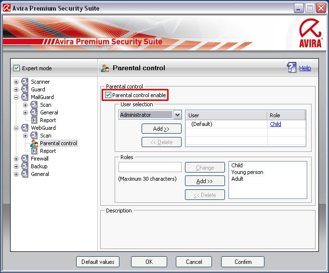
Task: Click Add button in Roles section
Action: (205, 181)
